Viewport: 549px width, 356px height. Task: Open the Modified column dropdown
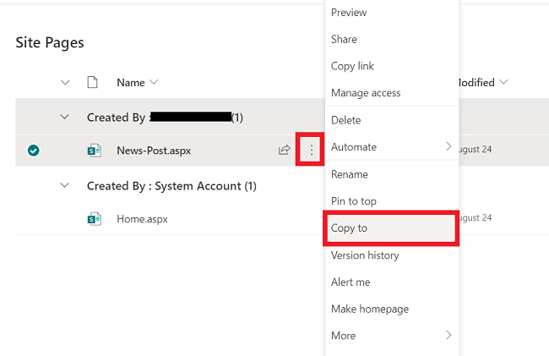point(504,83)
